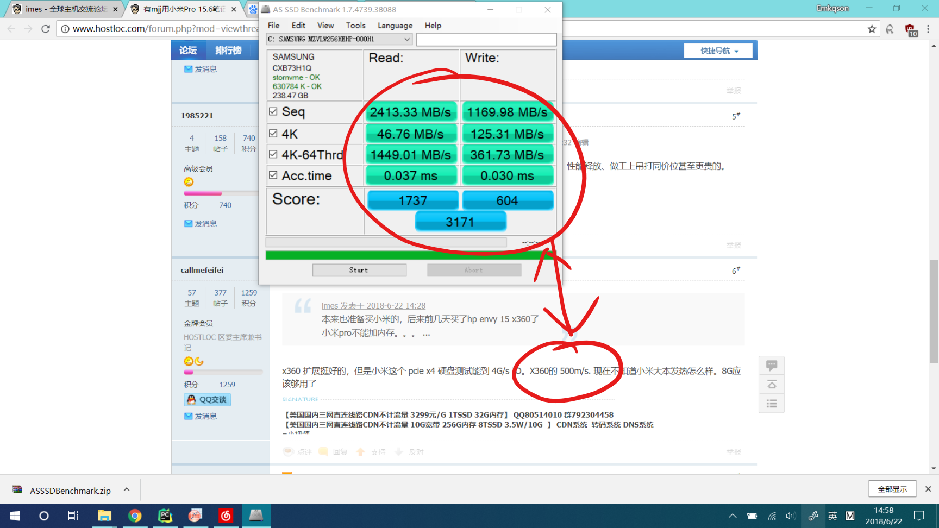Click the Start button in AS SSD

(359, 270)
